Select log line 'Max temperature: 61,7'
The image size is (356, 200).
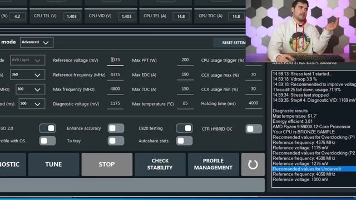coord(295,116)
